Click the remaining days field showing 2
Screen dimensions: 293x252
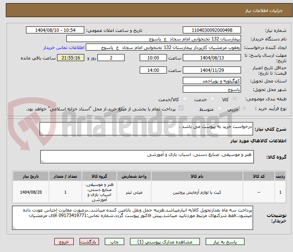click(111, 58)
